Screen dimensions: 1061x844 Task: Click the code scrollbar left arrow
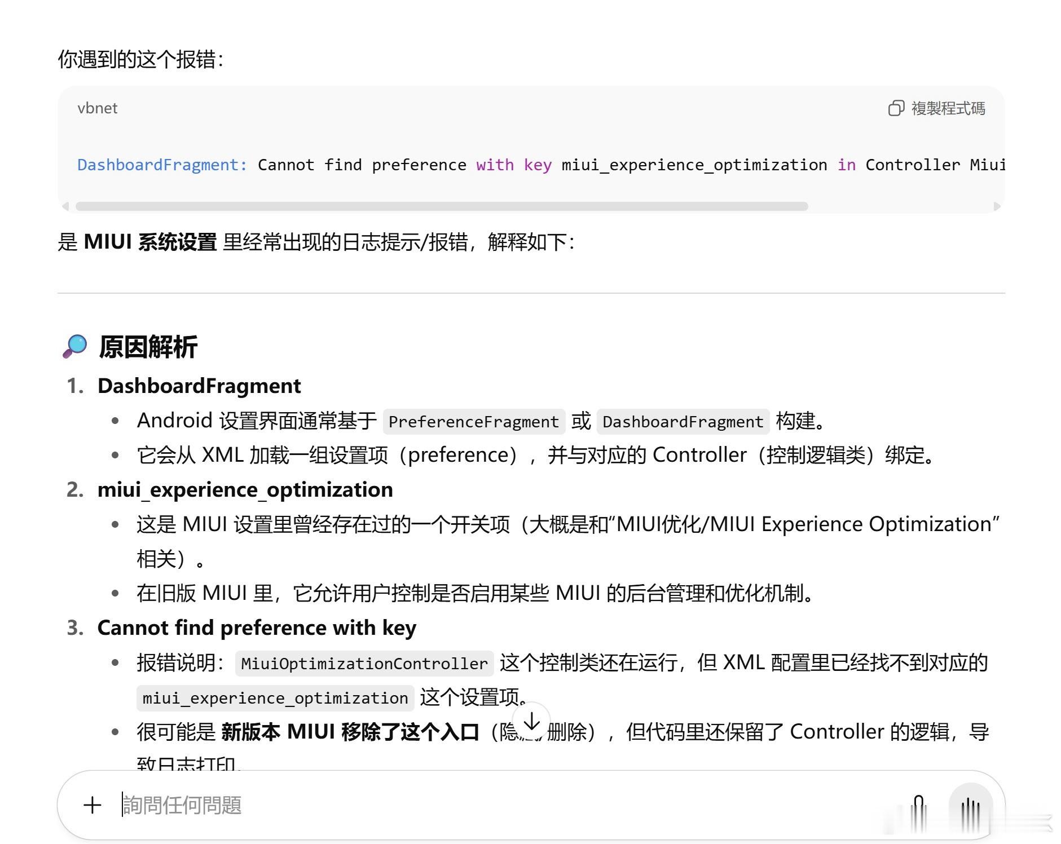point(65,206)
